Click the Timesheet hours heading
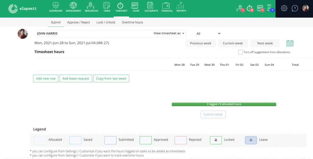The image size is (313, 159). [49, 52]
